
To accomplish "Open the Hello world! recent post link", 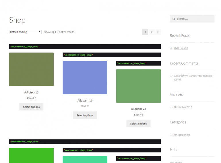I will [181, 48].
